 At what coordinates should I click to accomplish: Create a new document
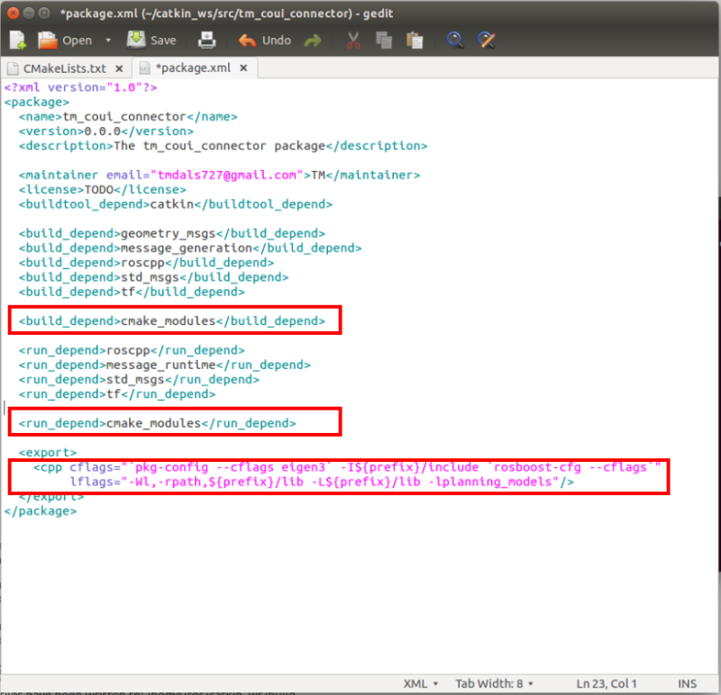[17, 40]
